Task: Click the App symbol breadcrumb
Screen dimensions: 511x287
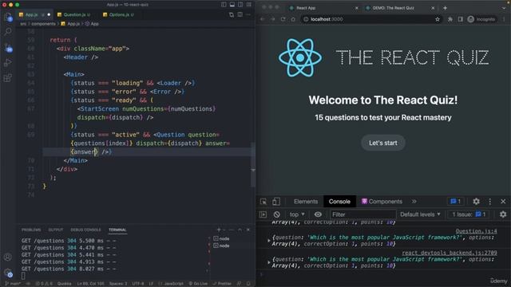Action: pyautogui.click(x=93, y=24)
